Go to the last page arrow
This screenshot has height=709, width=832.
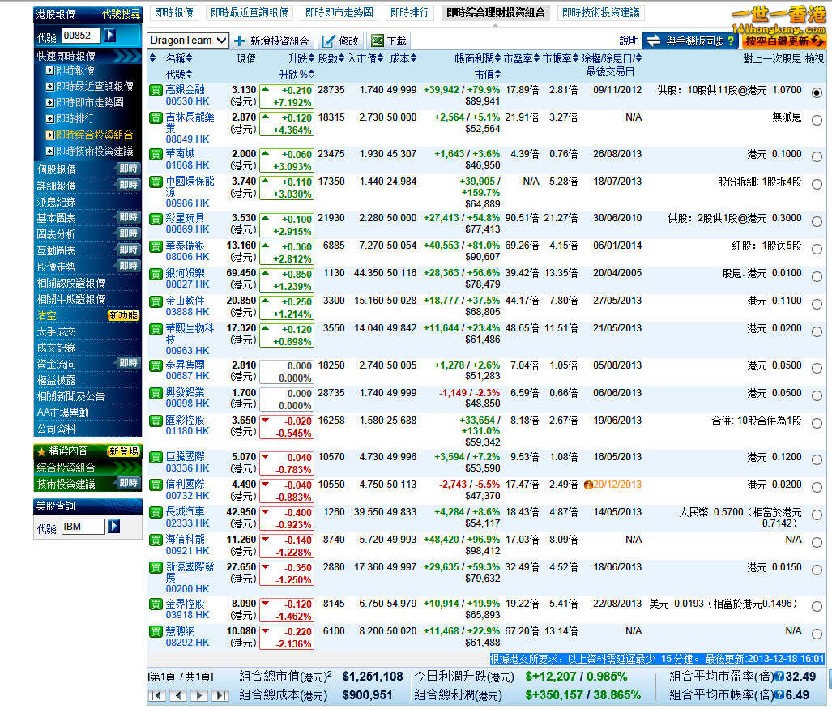pyautogui.click(x=220, y=695)
